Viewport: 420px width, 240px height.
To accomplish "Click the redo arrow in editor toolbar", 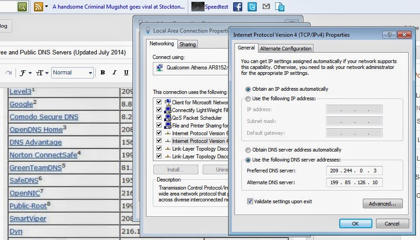I will click(x=9, y=73).
